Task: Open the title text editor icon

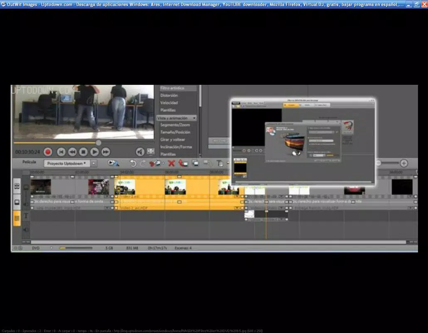Action: click(220, 164)
